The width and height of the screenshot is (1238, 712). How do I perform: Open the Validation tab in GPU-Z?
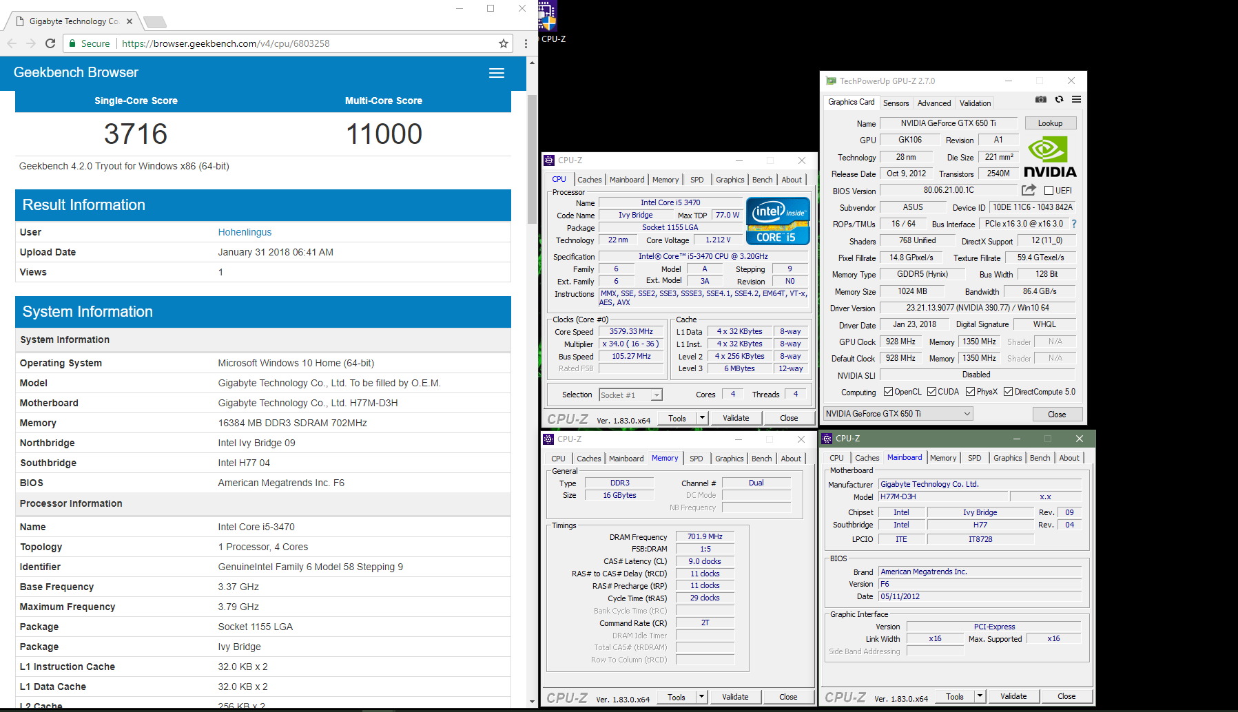(x=976, y=103)
